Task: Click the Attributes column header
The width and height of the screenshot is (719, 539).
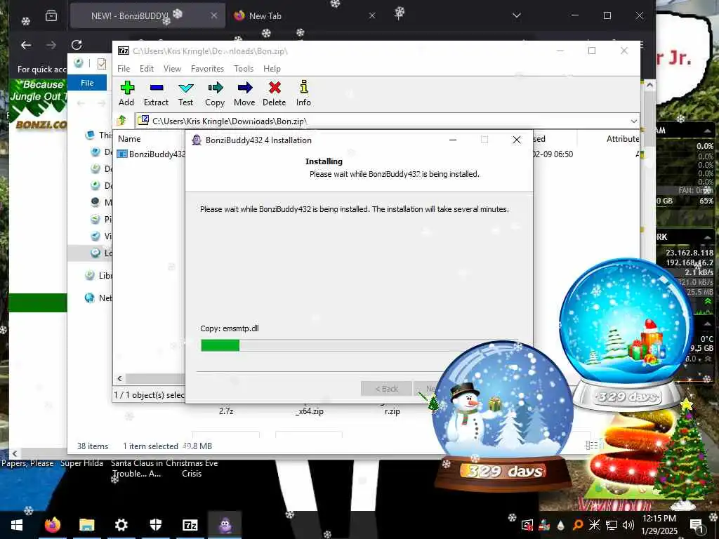Action: point(622,139)
